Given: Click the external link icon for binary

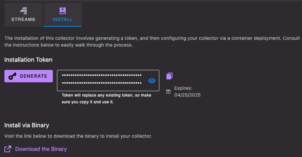Looking at the screenshot, I should 8,149.
